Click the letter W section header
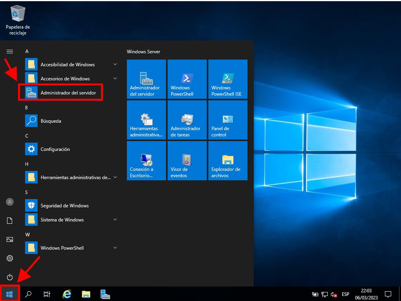The height and width of the screenshot is (301, 401). [27, 235]
